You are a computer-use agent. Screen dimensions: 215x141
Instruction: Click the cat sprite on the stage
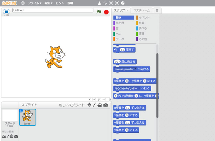(x=55, y=57)
